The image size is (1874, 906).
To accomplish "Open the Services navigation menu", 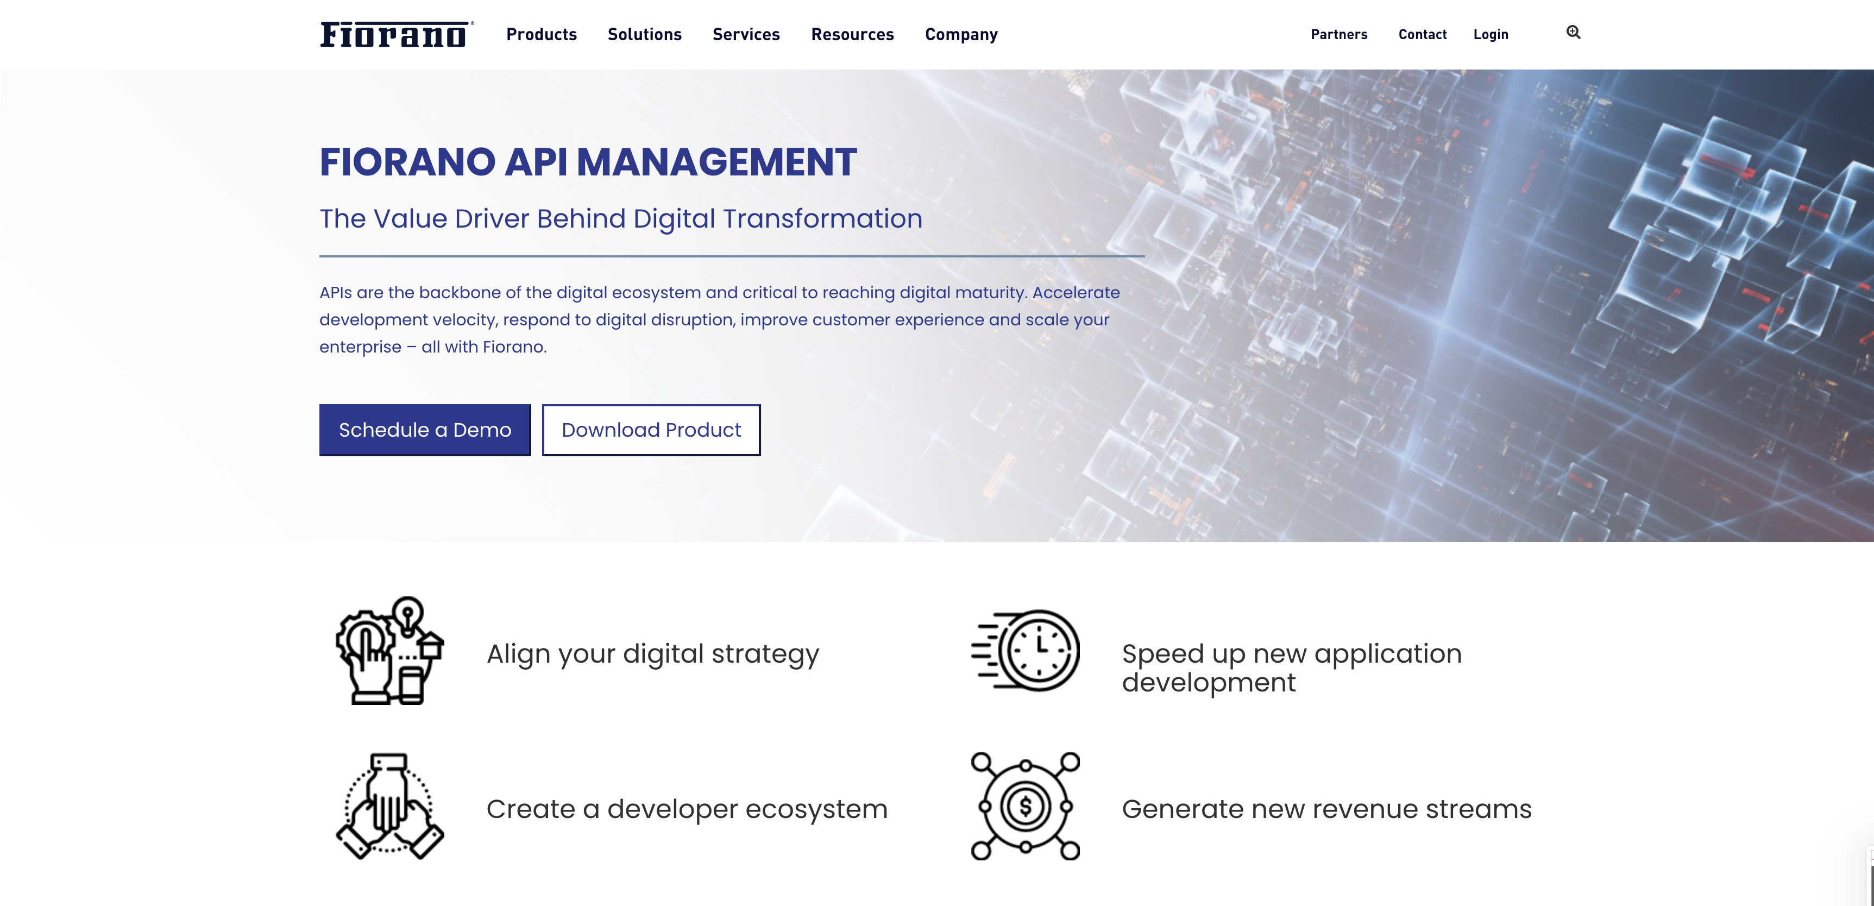I will pos(746,34).
